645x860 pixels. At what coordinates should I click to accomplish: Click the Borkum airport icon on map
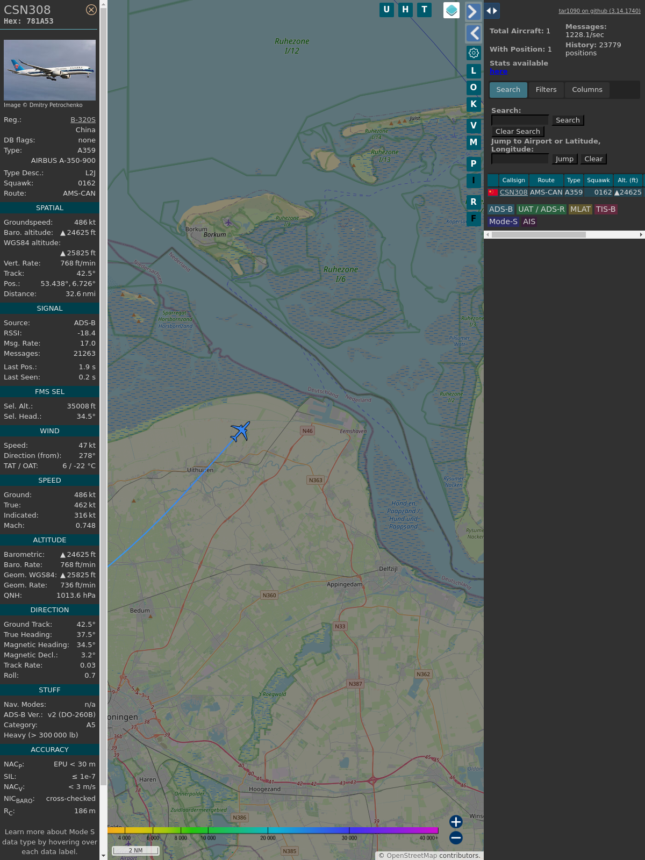pyautogui.click(x=228, y=222)
